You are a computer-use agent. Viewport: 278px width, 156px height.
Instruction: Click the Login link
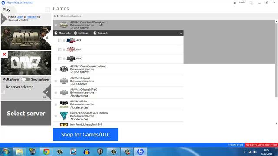[20, 17]
